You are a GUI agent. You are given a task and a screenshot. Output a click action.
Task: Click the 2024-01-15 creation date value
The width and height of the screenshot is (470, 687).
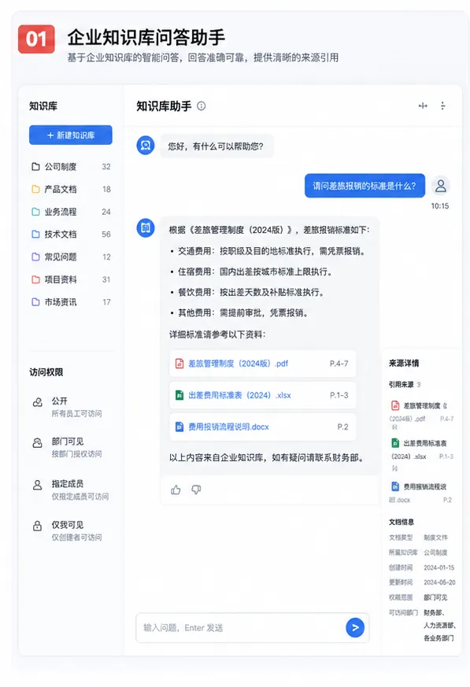coord(439,567)
